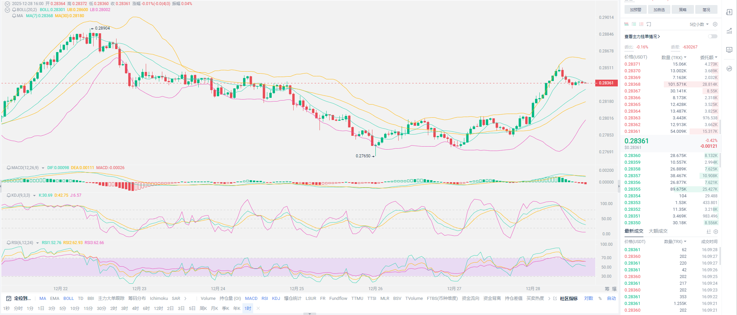This screenshot has width=737, height=315.
Task: Click the 0.28368 sell order price row
Action: pyautogui.click(x=632, y=84)
